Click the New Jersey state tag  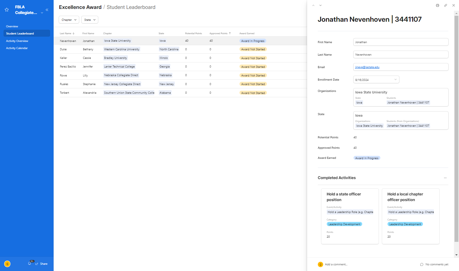(x=167, y=84)
